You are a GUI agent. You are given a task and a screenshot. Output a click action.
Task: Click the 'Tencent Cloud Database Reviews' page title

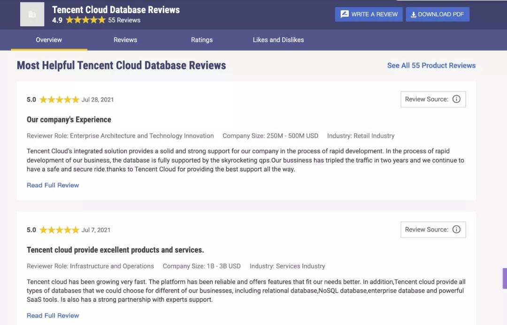(x=116, y=10)
